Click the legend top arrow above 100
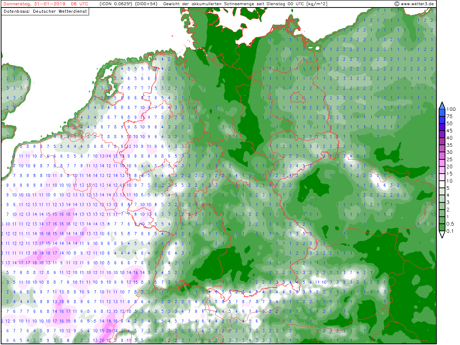This screenshot has height=345, width=460. point(442,106)
